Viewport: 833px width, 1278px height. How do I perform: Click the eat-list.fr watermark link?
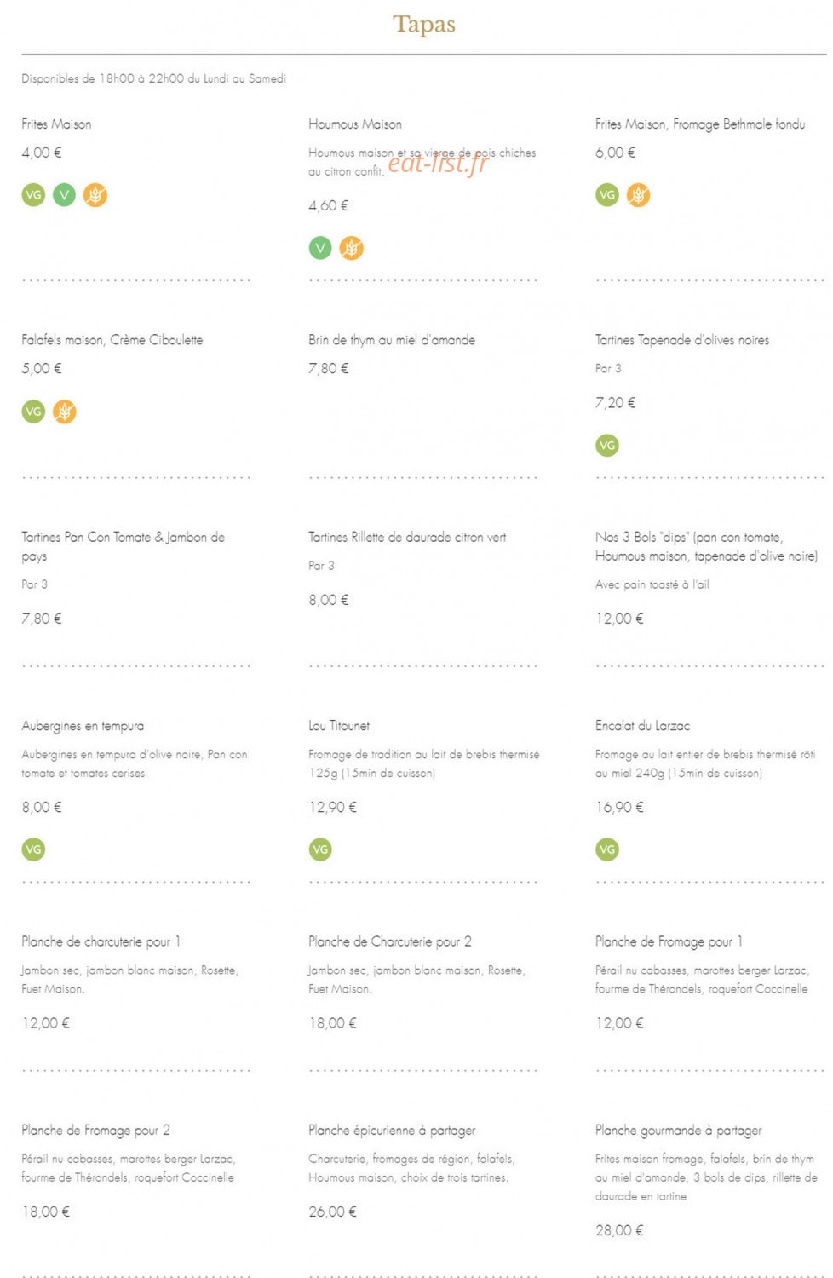[439, 162]
